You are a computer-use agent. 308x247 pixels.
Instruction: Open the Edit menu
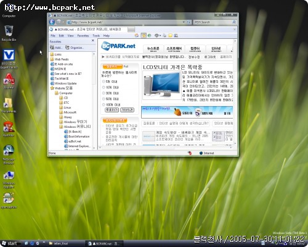pos(61,36)
